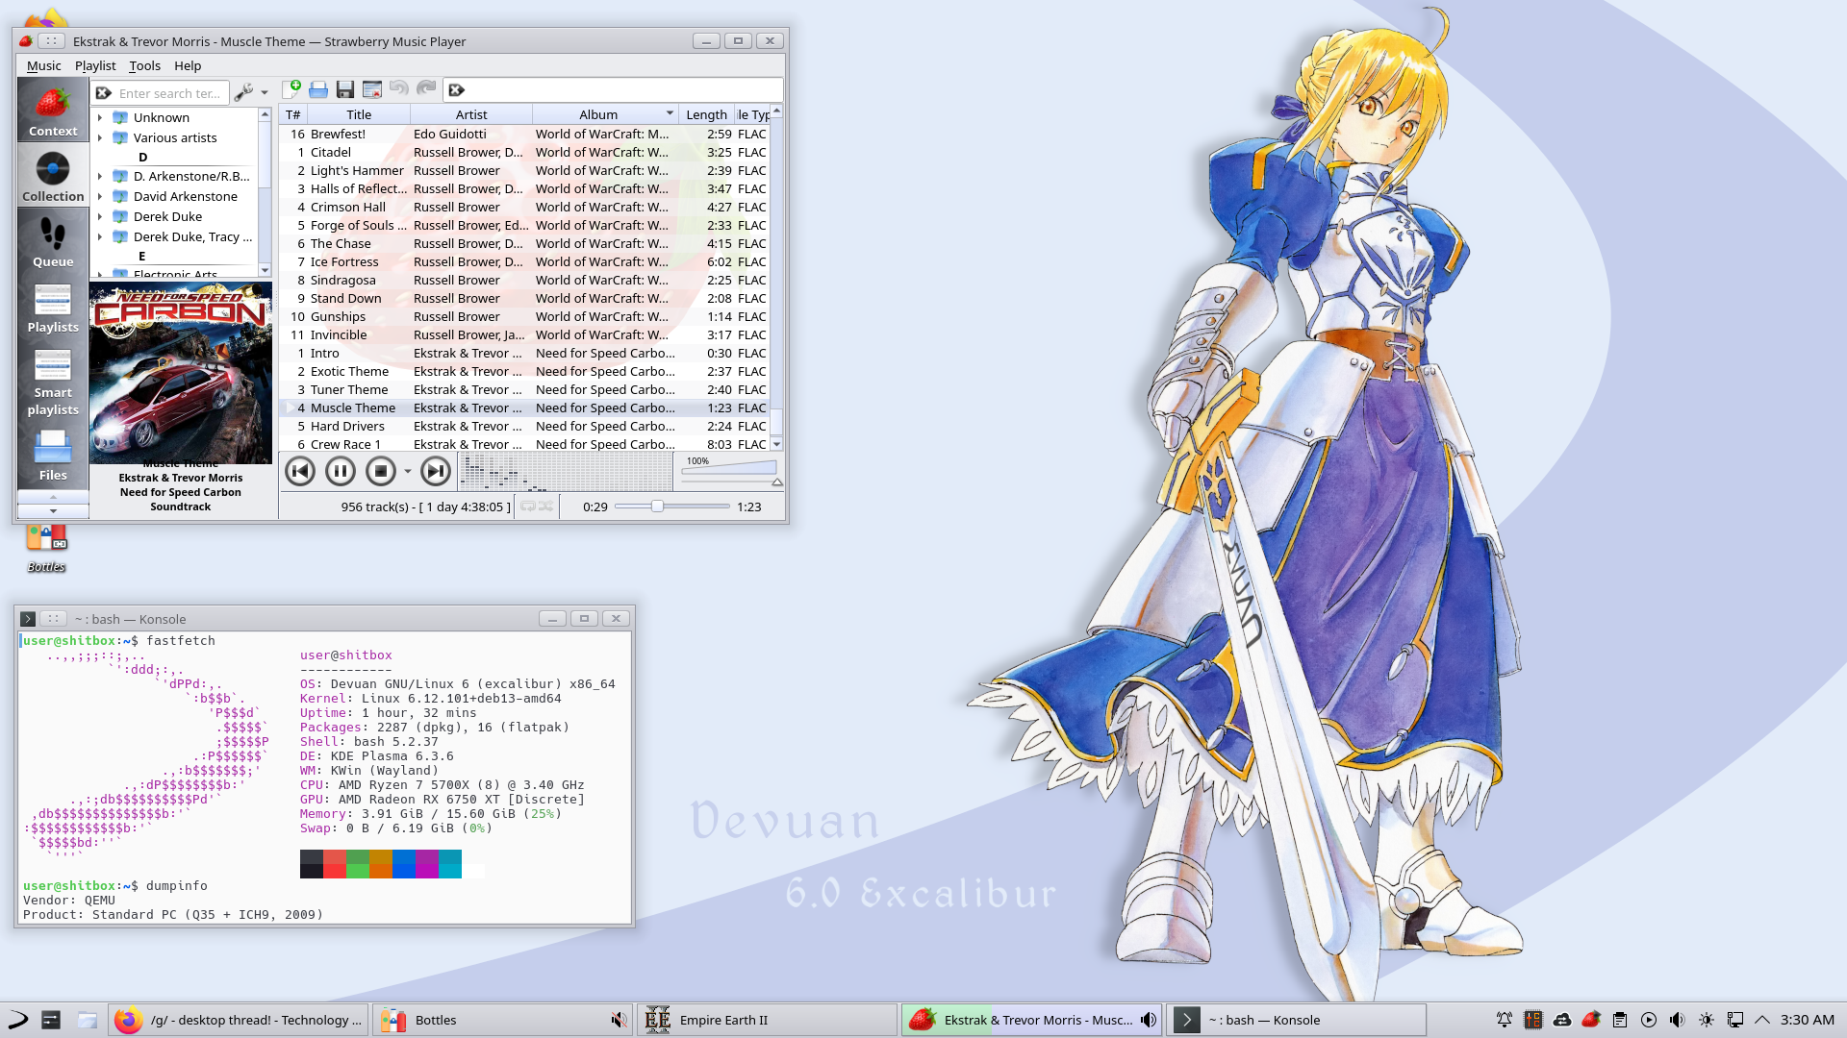Open the collection settings dropdown arrow
Image resolution: width=1847 pixels, height=1038 pixels.
[265, 93]
